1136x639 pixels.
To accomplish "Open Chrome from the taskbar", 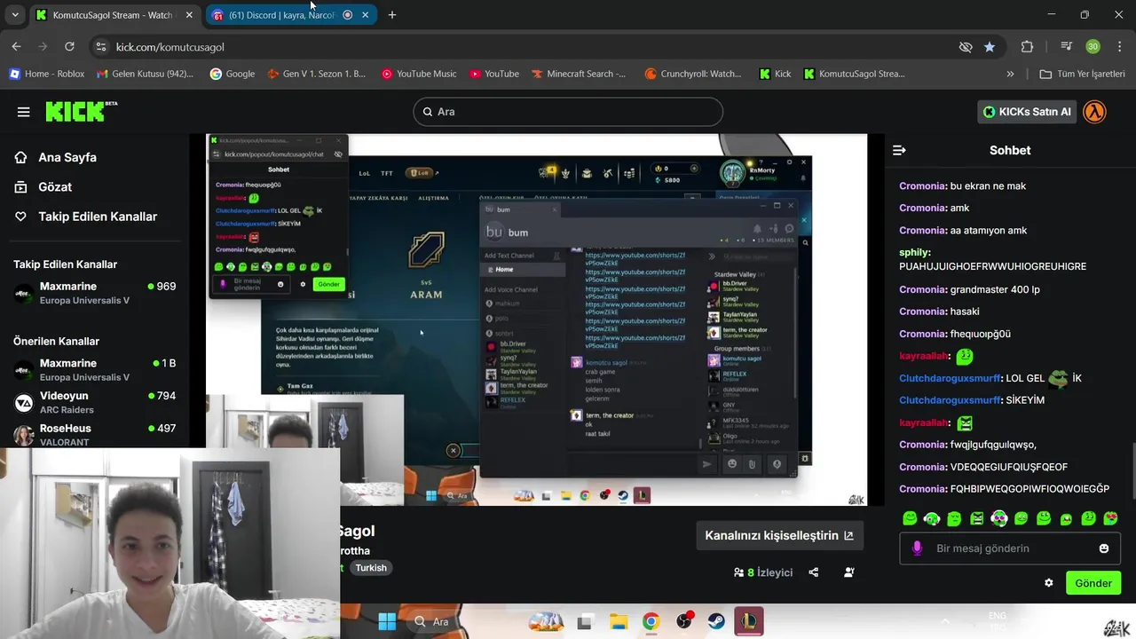I will 651,621.
